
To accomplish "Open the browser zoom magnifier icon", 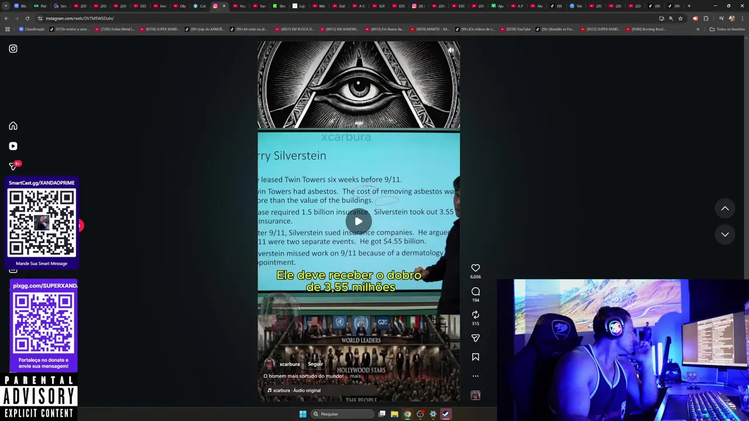I will click(x=671, y=18).
